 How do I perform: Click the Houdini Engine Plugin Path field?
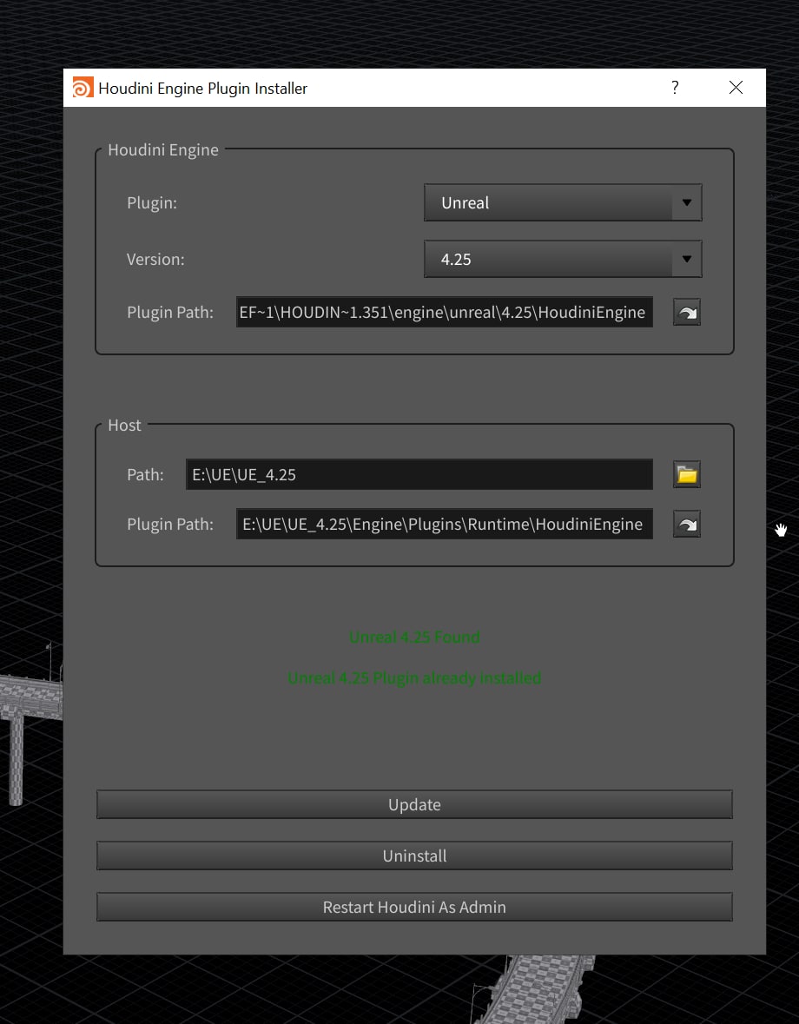point(445,312)
